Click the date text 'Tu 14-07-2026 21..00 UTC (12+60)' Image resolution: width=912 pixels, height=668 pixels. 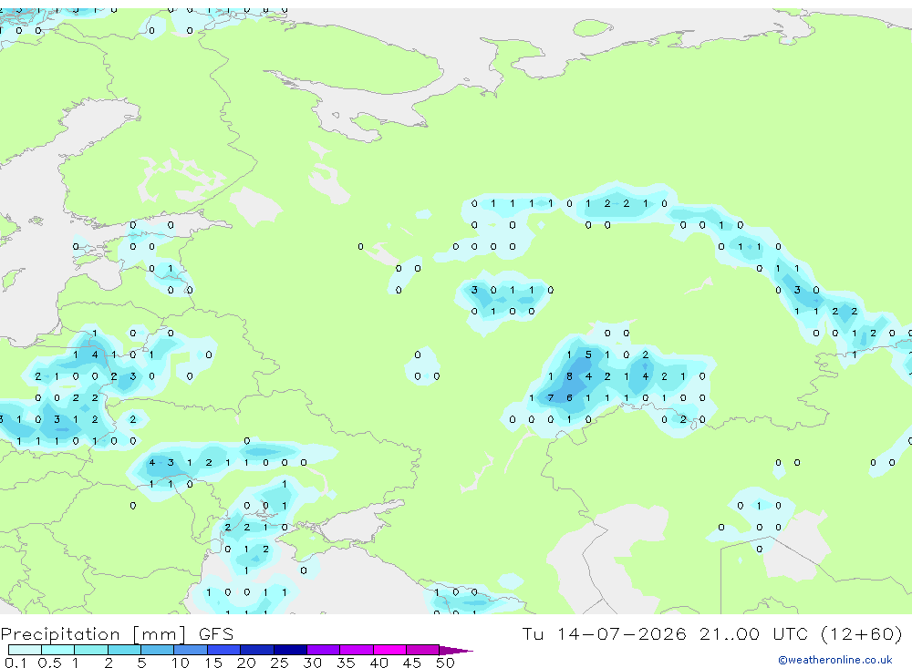click(712, 634)
